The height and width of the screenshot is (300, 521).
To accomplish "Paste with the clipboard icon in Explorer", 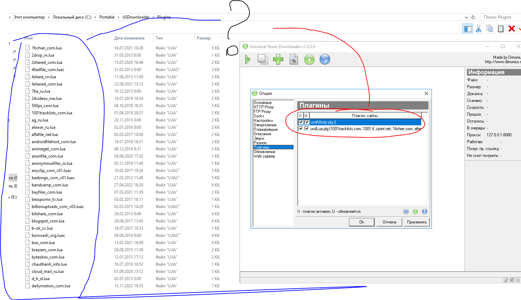I will pos(501,28).
